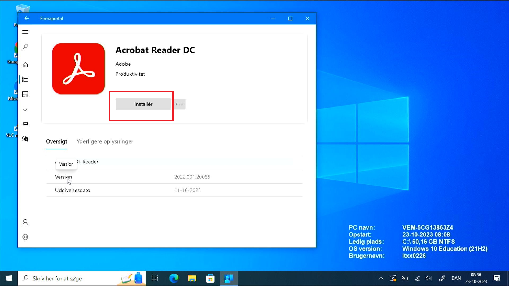The width and height of the screenshot is (509, 286).
Task: Switch to Yderligere oplysninger tab
Action: [105, 141]
